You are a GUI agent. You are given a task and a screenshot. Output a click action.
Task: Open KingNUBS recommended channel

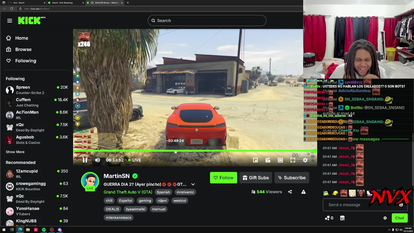pos(37,222)
